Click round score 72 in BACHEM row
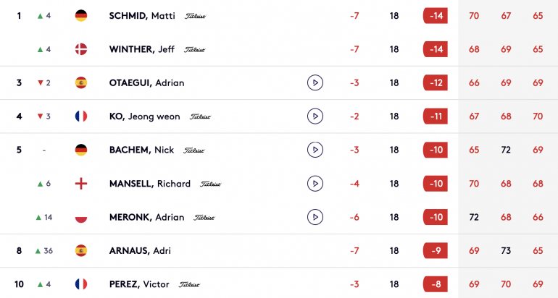 click(506, 150)
